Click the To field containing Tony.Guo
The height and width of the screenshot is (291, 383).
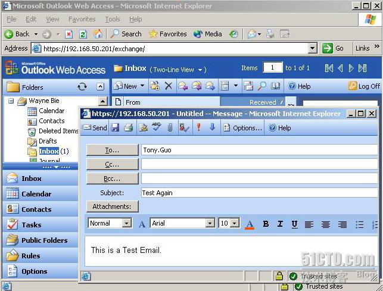click(x=260, y=150)
